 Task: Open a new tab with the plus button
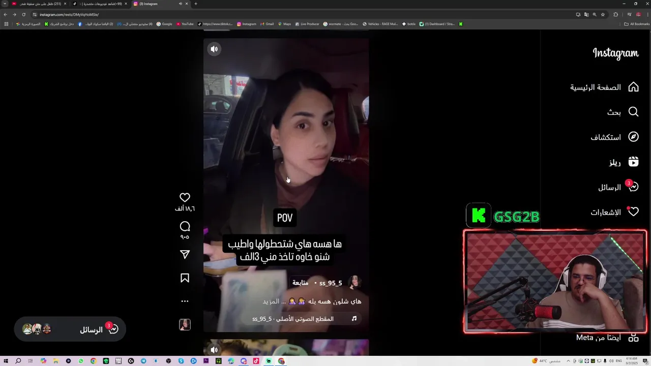196,4
